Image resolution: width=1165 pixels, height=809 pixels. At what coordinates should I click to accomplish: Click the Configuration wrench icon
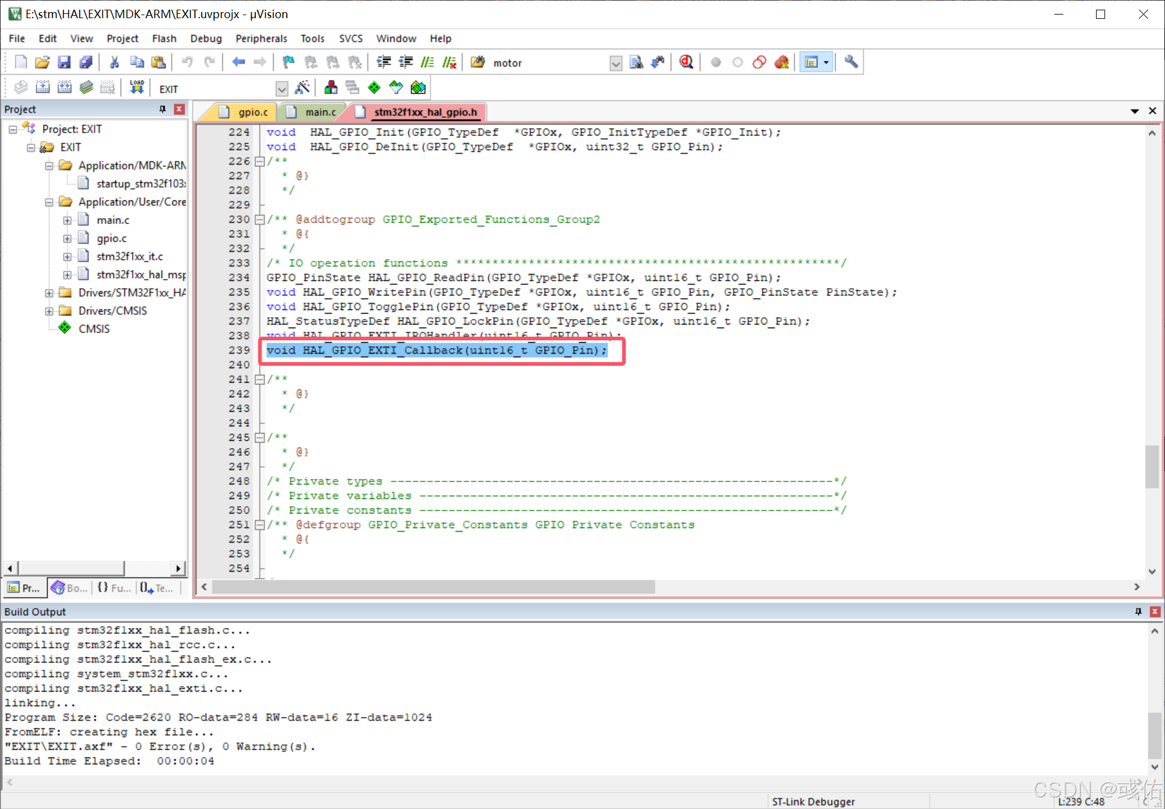(x=851, y=62)
